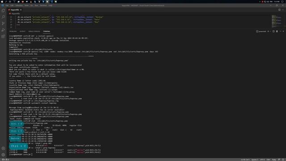Switch to the Terminal panel tab
The image size is (286, 161).
point(46,31)
